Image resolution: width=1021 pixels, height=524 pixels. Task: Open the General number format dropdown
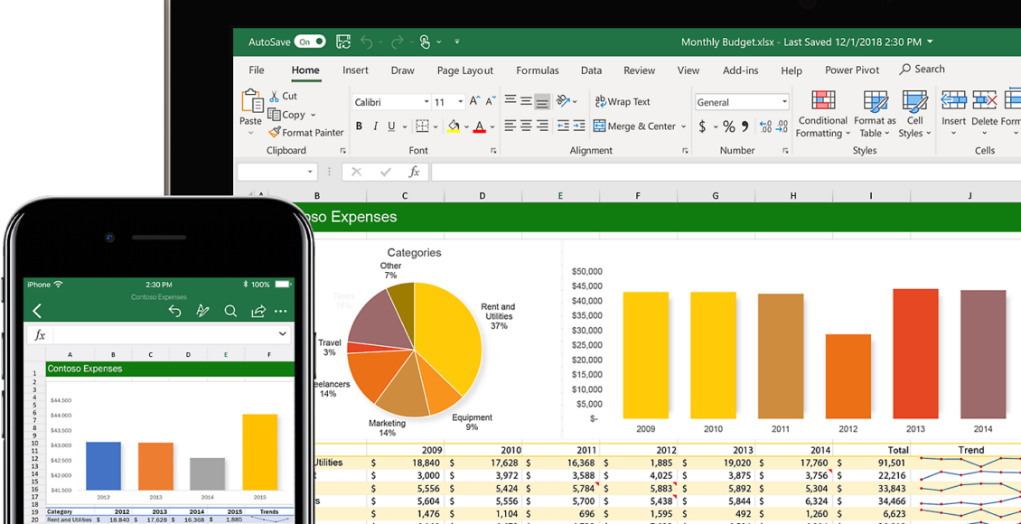coord(784,102)
